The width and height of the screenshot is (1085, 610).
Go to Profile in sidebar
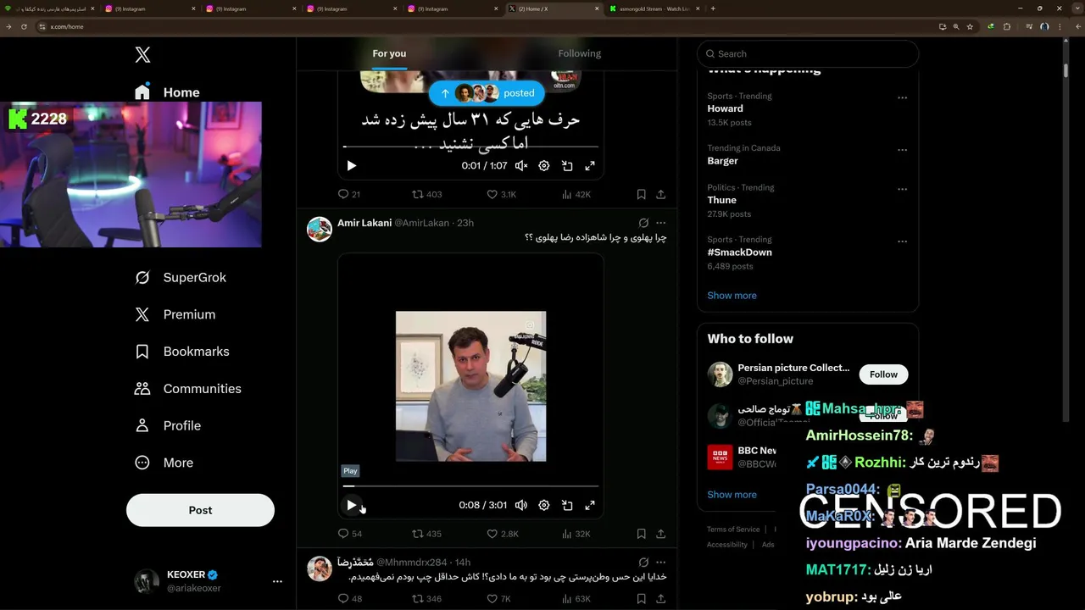(x=169, y=425)
